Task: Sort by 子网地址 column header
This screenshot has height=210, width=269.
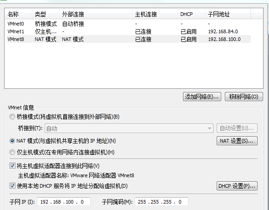Action: coord(228,14)
